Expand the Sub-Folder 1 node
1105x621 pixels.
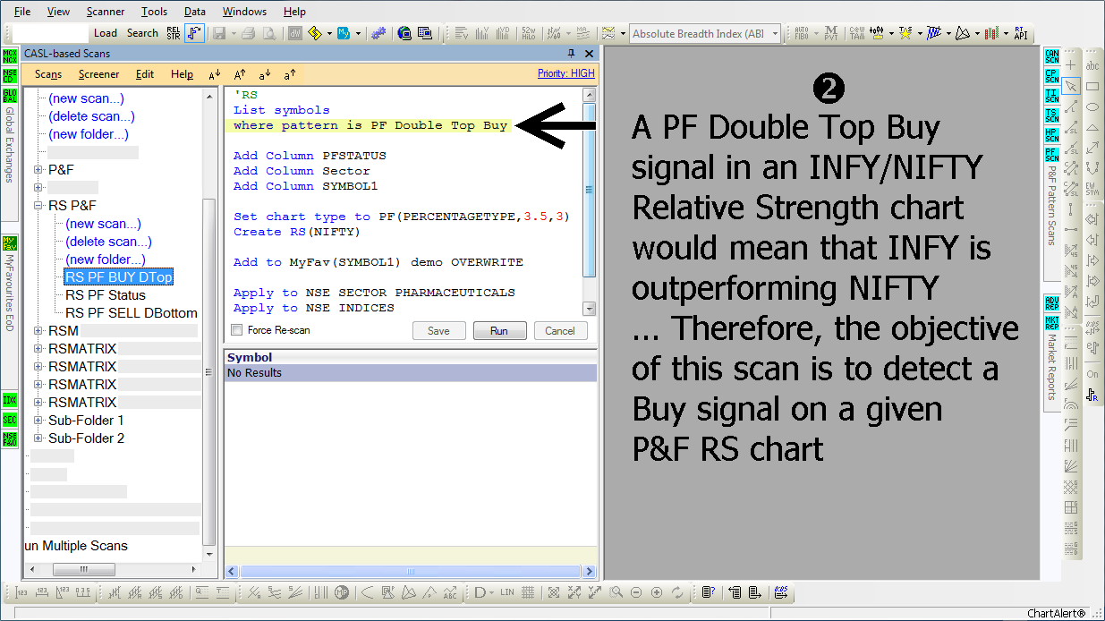pos(38,420)
